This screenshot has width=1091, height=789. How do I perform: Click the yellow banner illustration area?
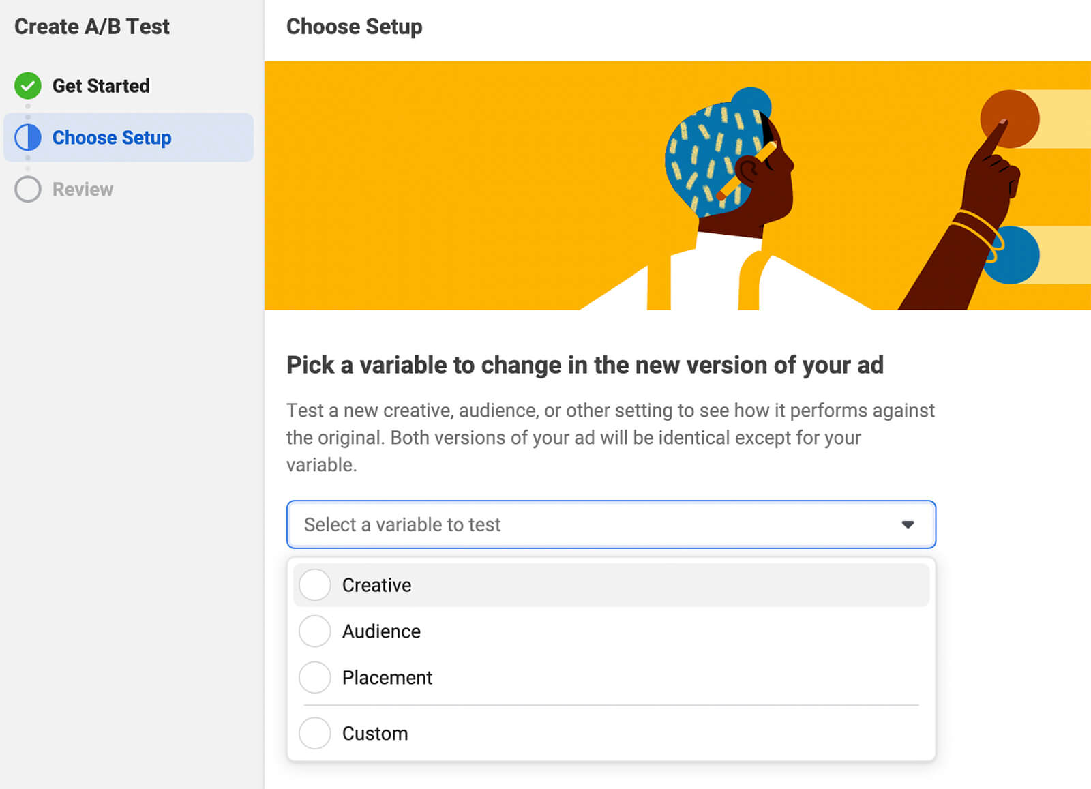[x=477, y=184]
